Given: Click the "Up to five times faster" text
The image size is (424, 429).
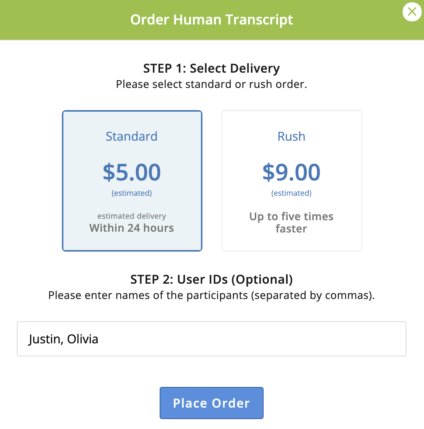Looking at the screenshot, I should pyautogui.click(x=291, y=223).
